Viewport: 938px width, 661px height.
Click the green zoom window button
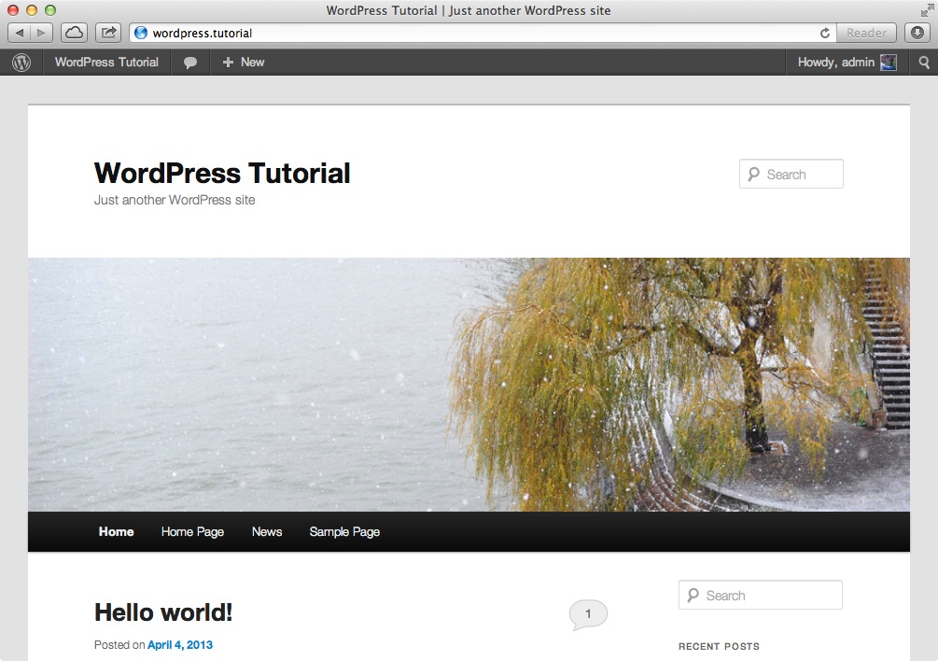click(50, 10)
